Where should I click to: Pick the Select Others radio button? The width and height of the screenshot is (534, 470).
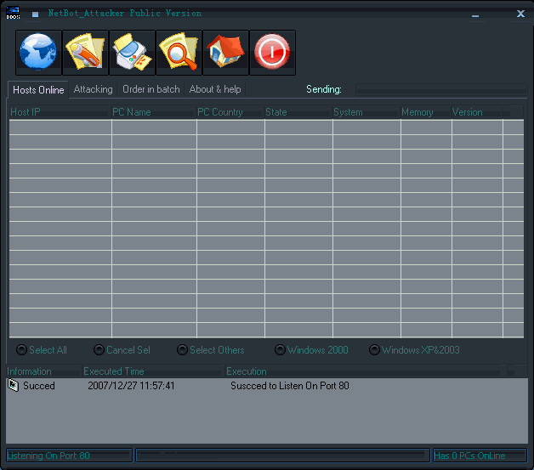(x=182, y=350)
